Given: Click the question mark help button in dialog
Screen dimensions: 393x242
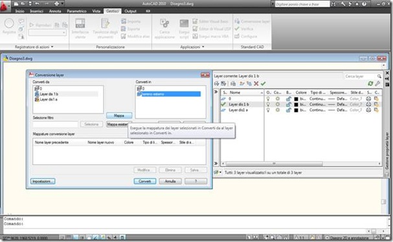Looking at the screenshot, I should pos(196,181).
